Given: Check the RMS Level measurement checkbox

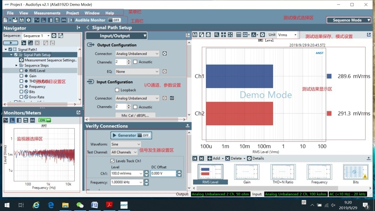Looking at the screenshot, I should (x=21, y=71).
